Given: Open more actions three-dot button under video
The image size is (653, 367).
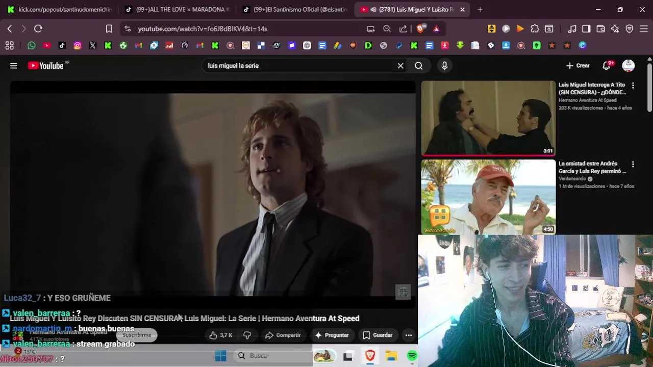Looking at the screenshot, I should pyautogui.click(x=409, y=335).
